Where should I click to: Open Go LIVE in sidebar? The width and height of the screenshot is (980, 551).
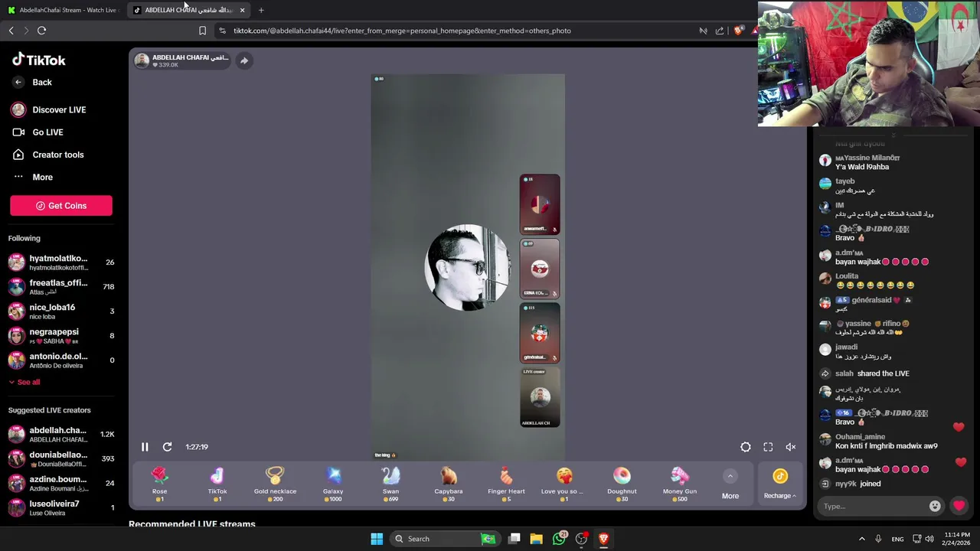coord(38,132)
